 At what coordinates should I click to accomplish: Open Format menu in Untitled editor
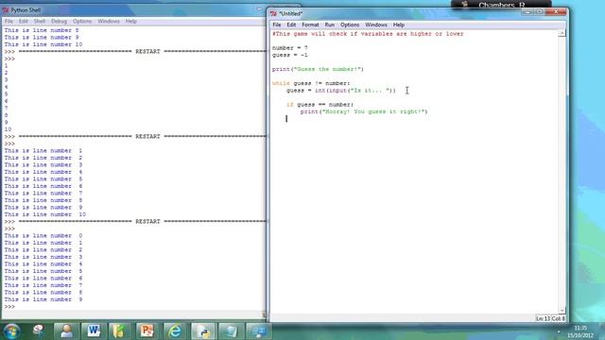coord(310,25)
